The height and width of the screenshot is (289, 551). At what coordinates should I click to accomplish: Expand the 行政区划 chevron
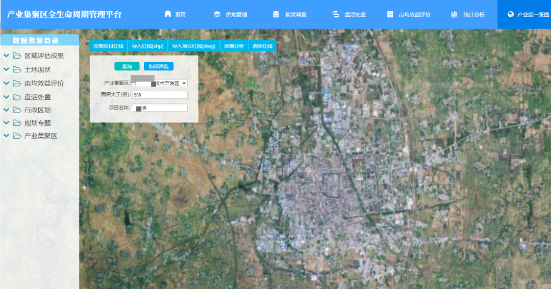[x=6, y=110]
